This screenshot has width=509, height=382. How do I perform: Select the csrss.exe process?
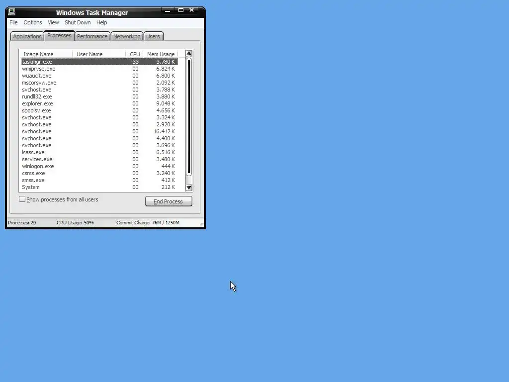pyautogui.click(x=99, y=173)
